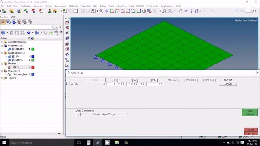
Task: Open the Windows Start button
Action: click(4, 142)
